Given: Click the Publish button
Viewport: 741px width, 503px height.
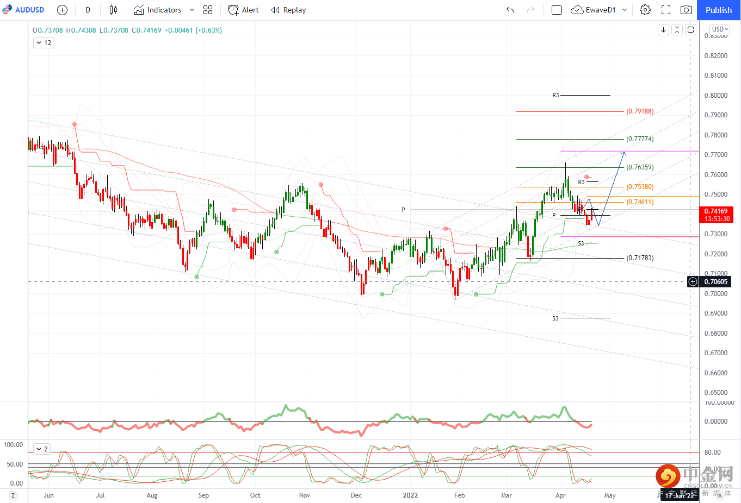Looking at the screenshot, I should pos(719,10).
